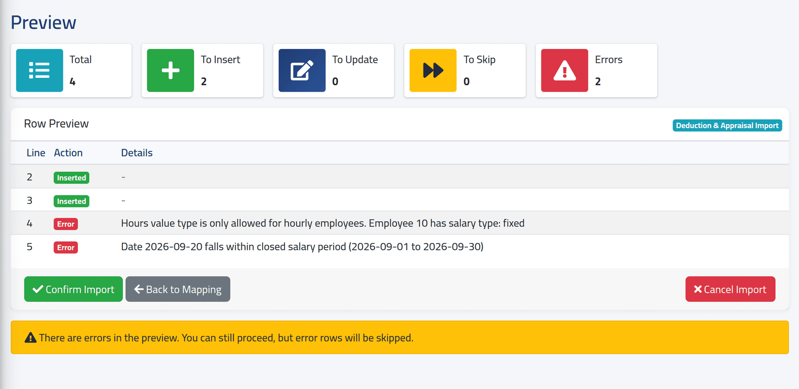
Task: Click the Preview page title
Action: (43, 22)
